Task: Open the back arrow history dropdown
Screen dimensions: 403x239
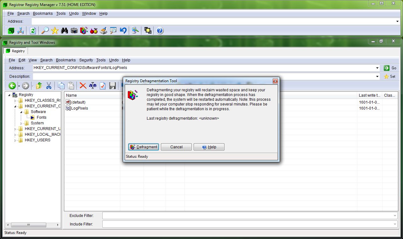Action: (19, 86)
